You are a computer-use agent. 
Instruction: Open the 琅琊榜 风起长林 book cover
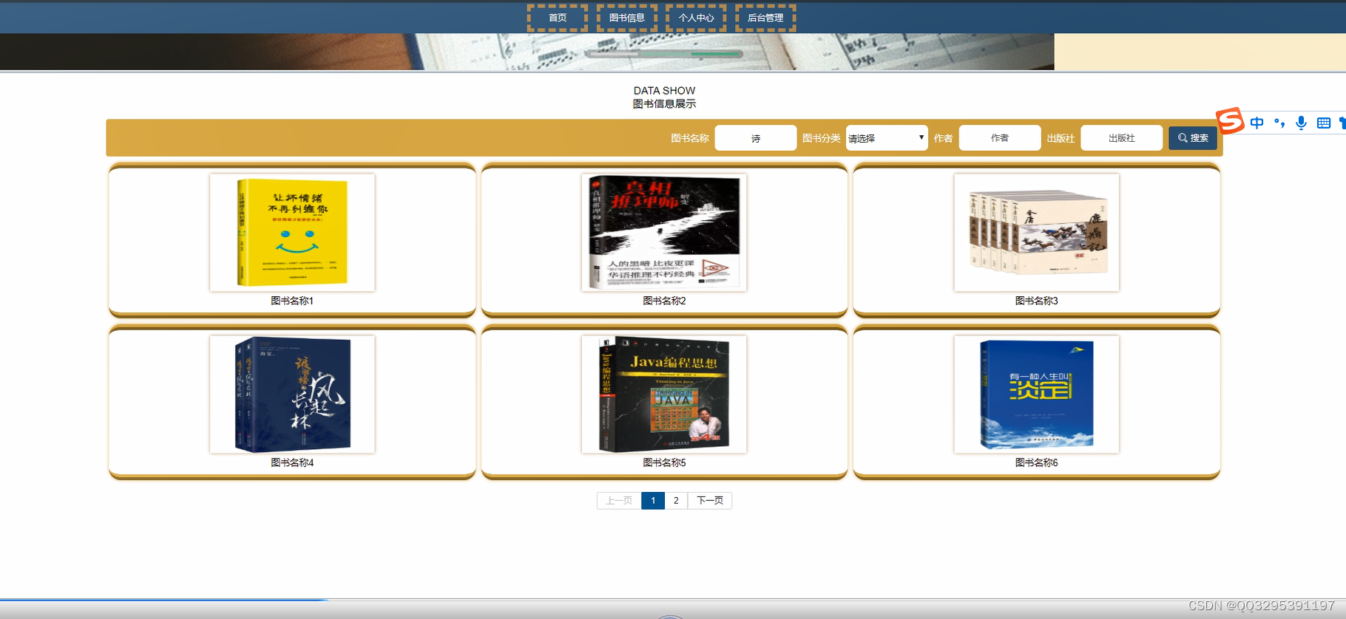pos(292,394)
